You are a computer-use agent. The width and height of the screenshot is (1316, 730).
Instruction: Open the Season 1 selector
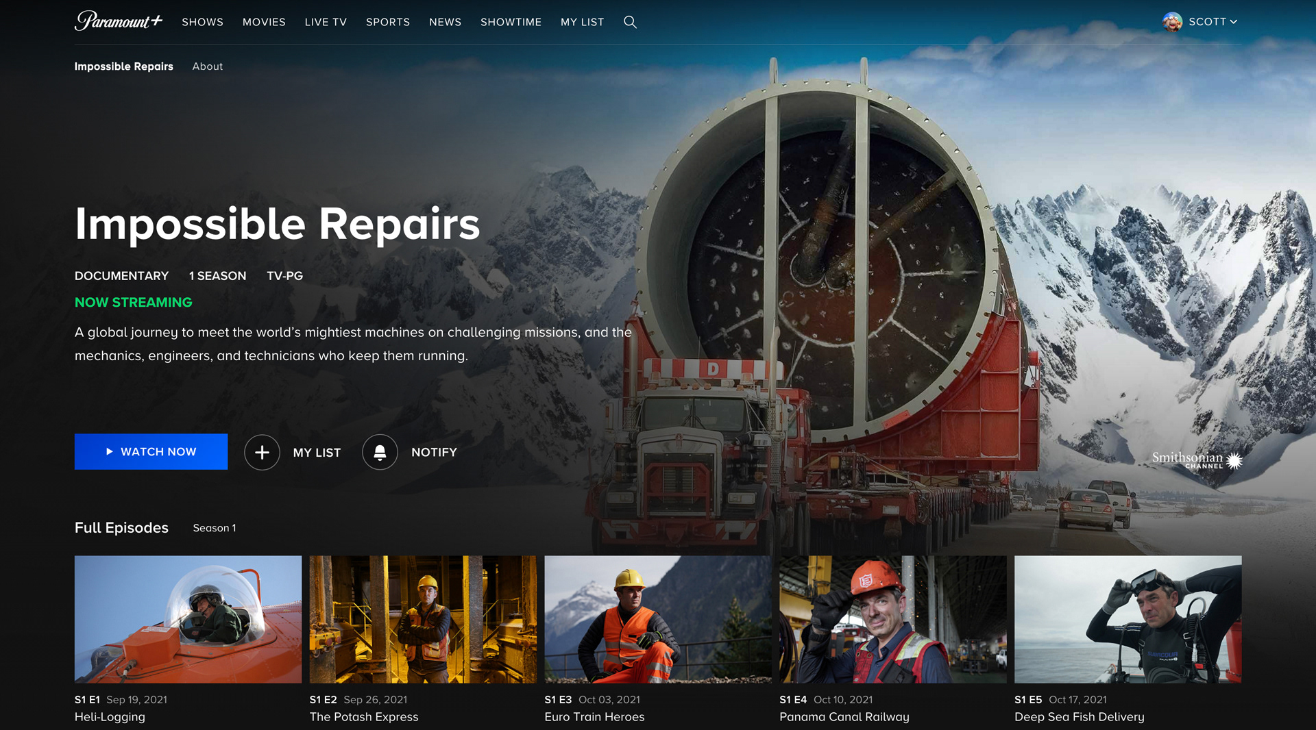[215, 528]
